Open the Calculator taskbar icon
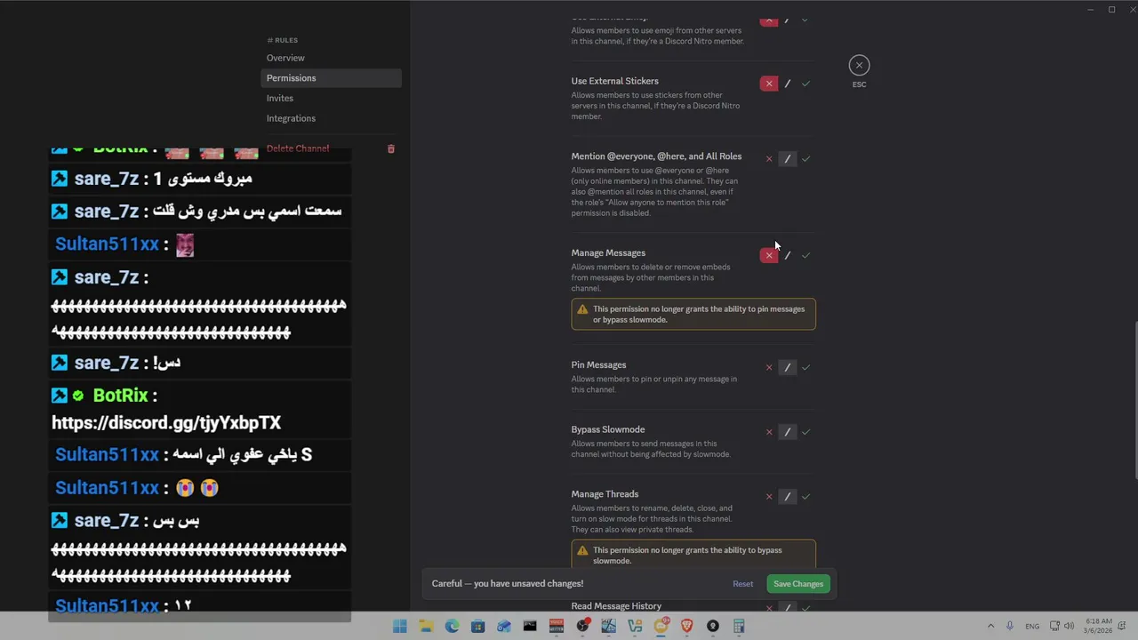 point(739,627)
